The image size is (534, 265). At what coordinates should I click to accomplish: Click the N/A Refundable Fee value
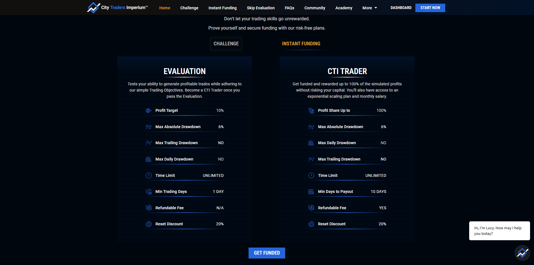pyautogui.click(x=220, y=208)
